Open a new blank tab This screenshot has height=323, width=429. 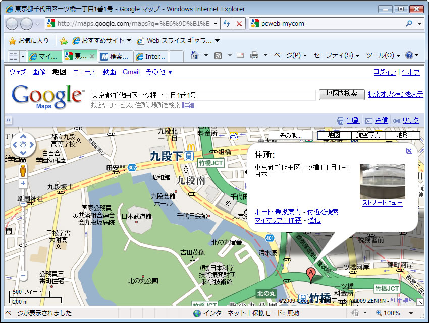tap(176, 56)
